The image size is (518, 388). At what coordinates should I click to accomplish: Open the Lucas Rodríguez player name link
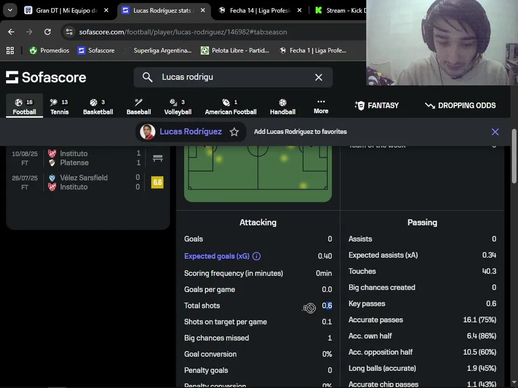[x=190, y=131]
